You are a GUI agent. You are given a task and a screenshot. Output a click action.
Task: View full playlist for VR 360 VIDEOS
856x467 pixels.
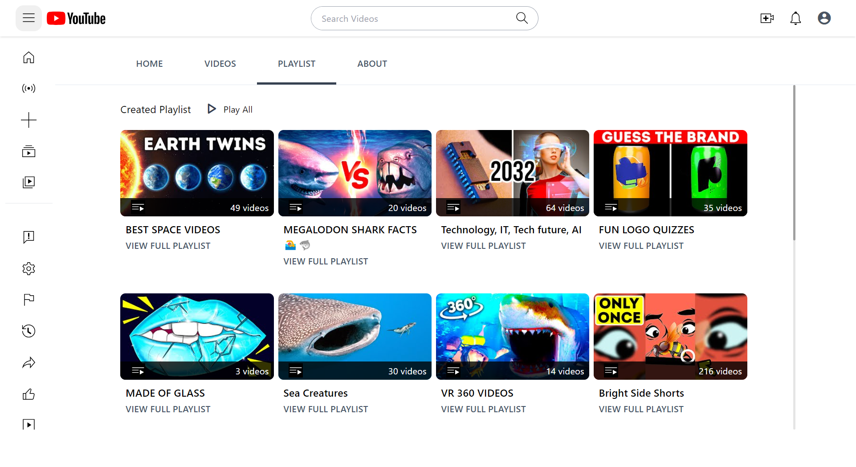point(483,409)
